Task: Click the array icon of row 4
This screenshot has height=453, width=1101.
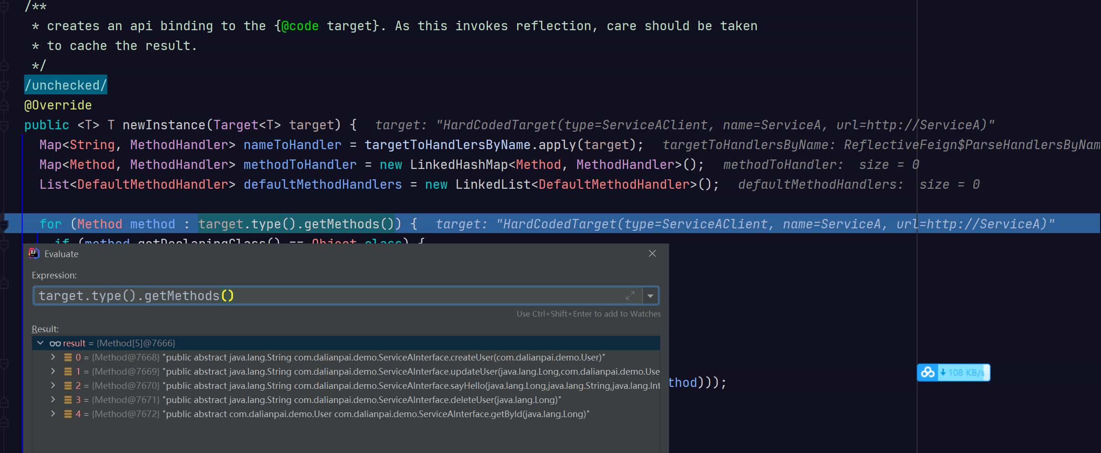Action: tap(68, 414)
